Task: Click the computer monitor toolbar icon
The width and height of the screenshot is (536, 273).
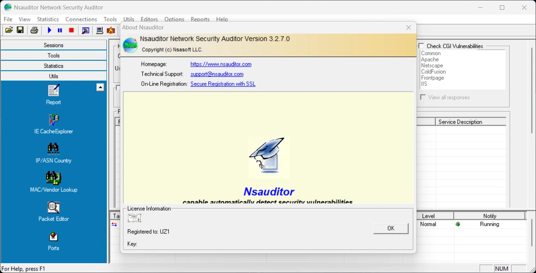Action: click(100, 30)
